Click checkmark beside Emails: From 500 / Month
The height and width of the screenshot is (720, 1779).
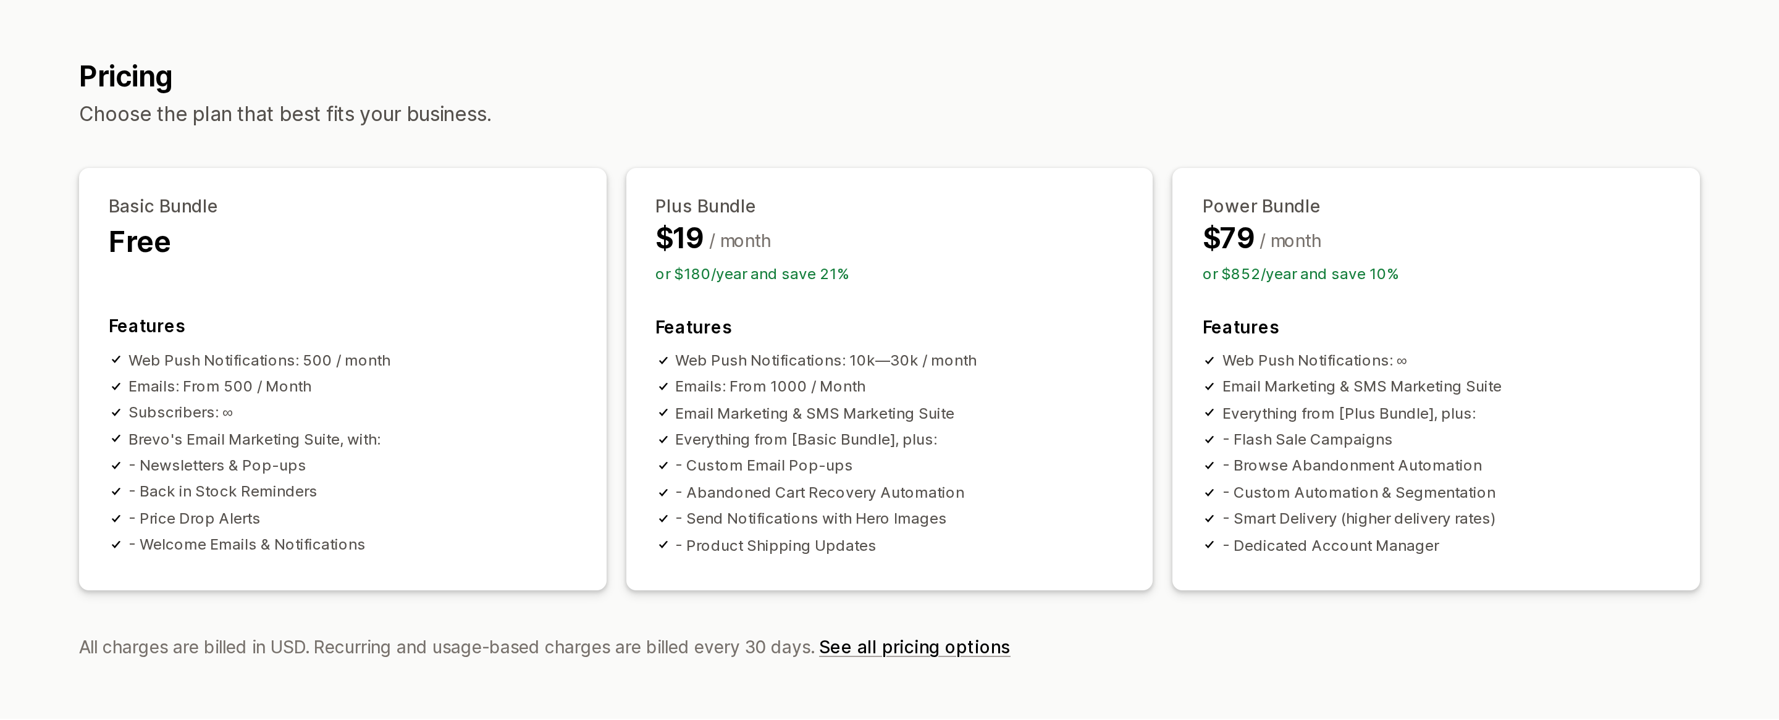tap(116, 387)
